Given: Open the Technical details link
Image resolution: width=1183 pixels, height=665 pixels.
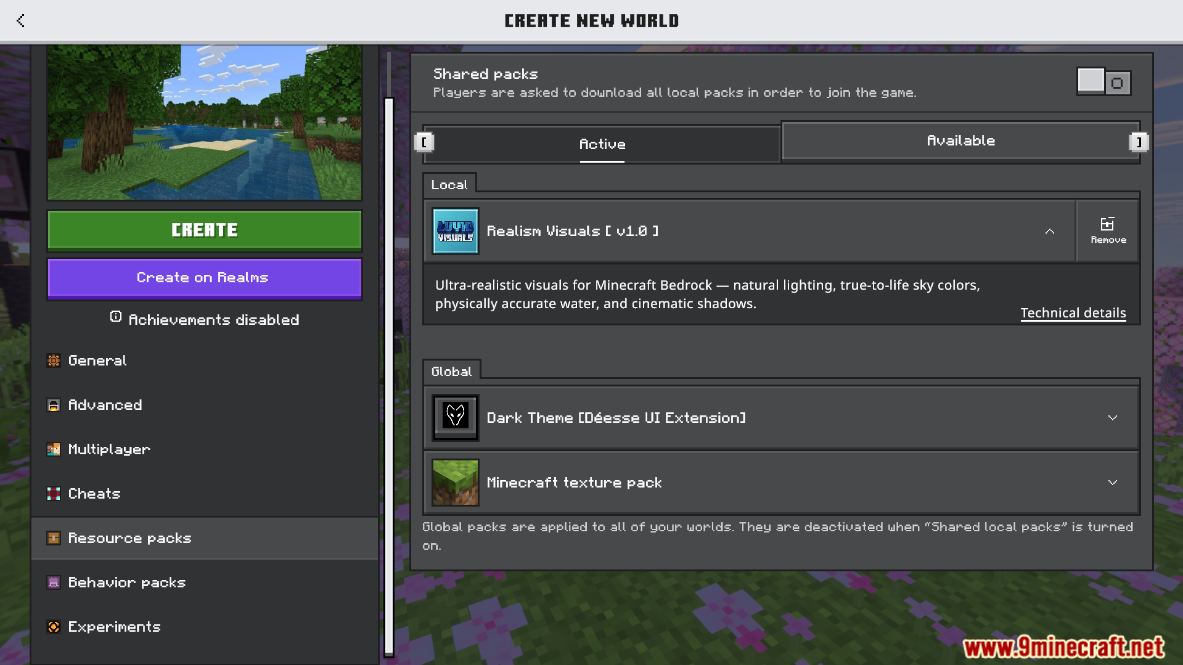Looking at the screenshot, I should [1073, 313].
